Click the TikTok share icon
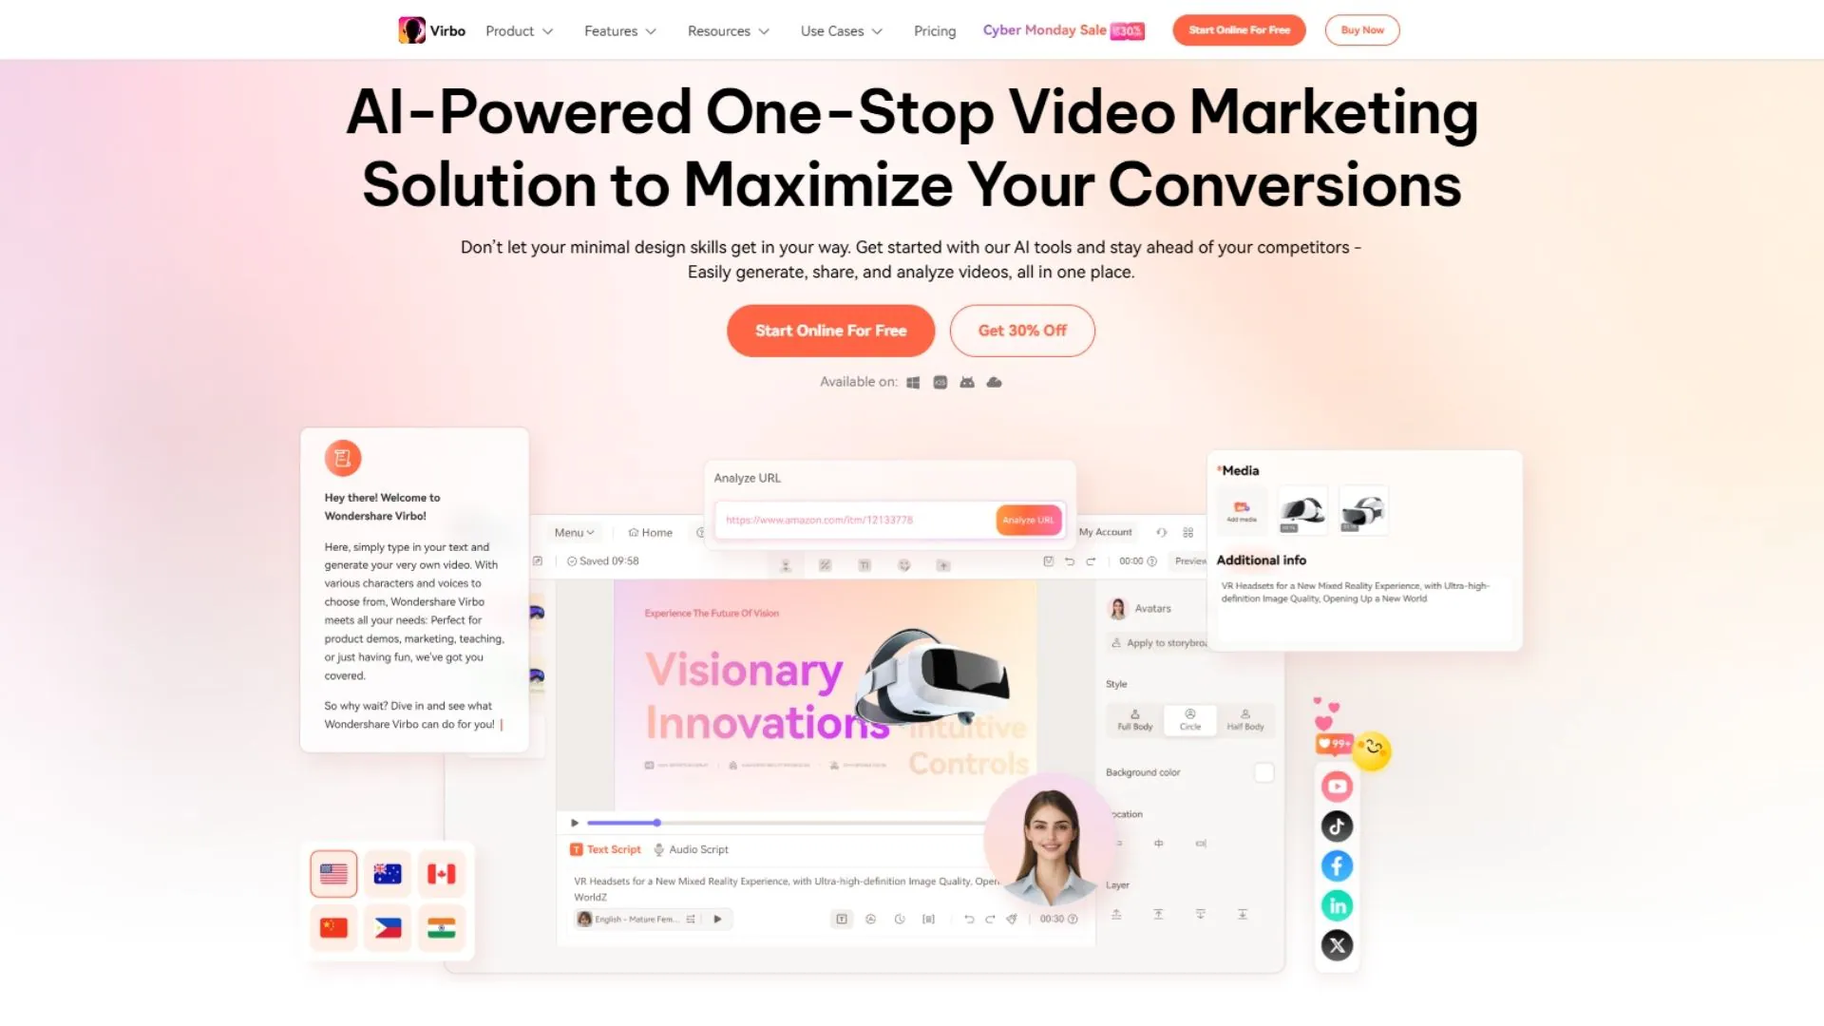Screen dimensions: 1824x1026 1336,826
